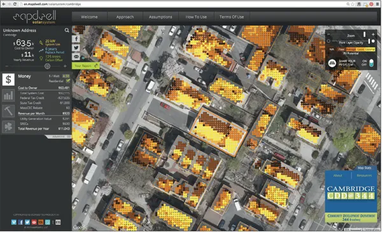The image size is (382, 232).
Task: Zoom in map with plus icon
Action: pos(373,34)
